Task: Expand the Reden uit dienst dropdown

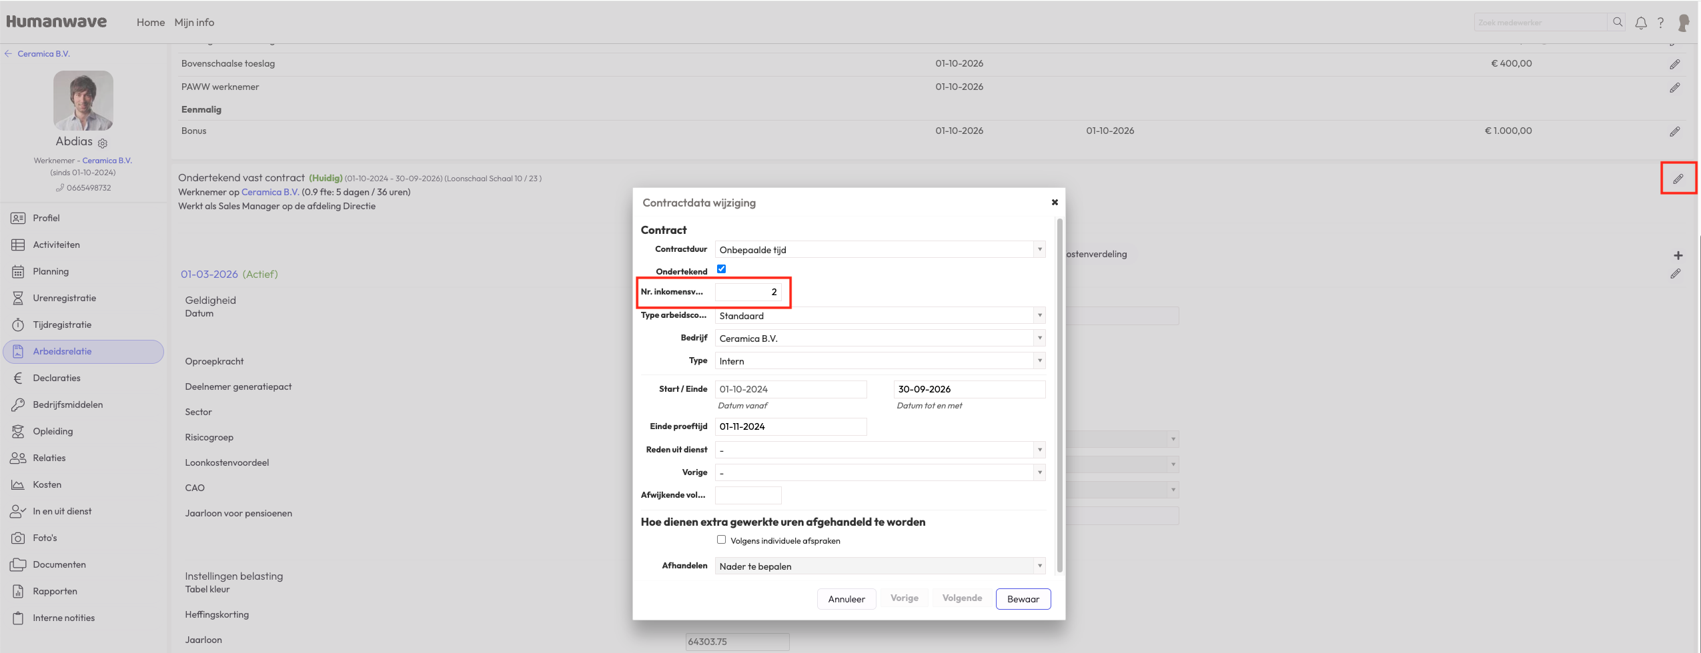Action: [x=879, y=450]
